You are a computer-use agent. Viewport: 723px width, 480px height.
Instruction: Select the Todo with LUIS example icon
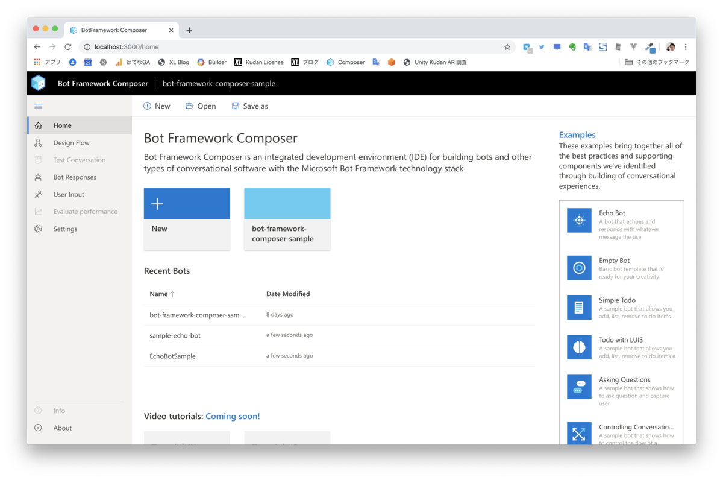[x=579, y=347]
